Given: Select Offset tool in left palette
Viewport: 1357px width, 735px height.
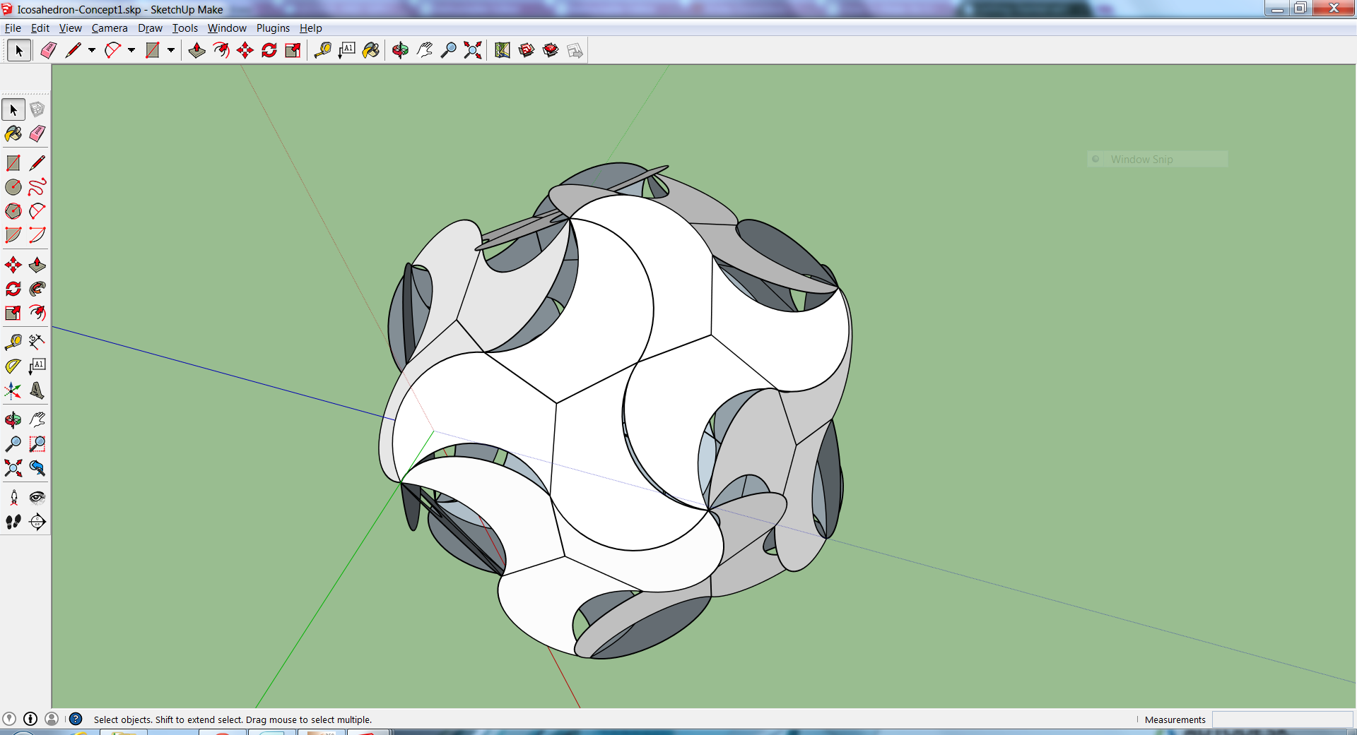Looking at the screenshot, I should pyautogui.click(x=37, y=313).
